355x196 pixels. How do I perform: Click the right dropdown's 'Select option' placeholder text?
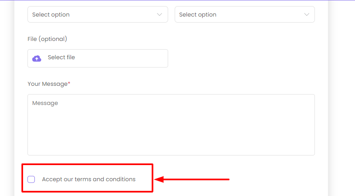198,15
